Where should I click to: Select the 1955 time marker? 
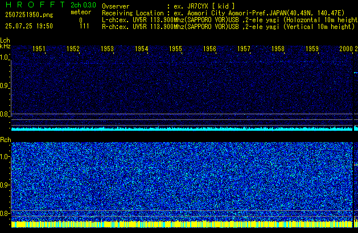coord(175,49)
